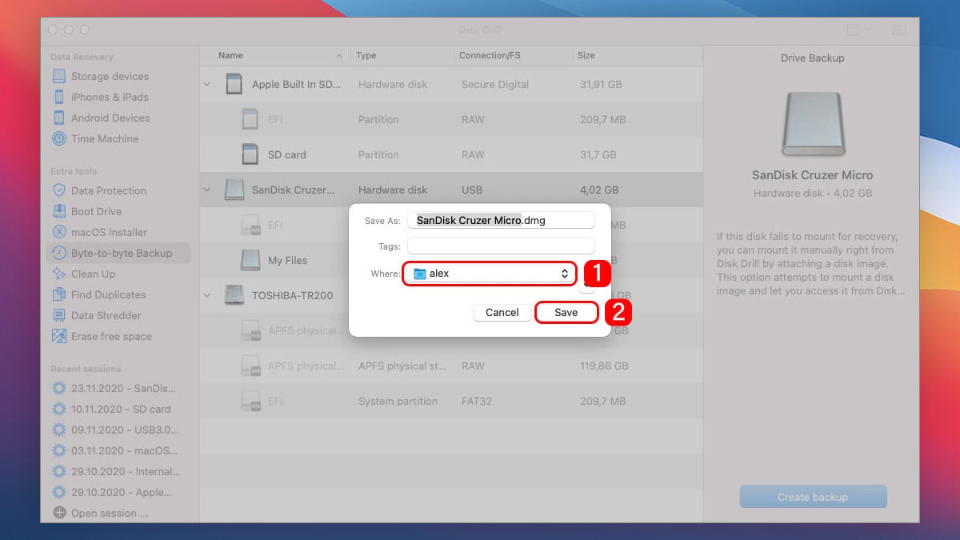
Task: Collapse TOSHIBA-TR200 disk row
Action: (207, 295)
